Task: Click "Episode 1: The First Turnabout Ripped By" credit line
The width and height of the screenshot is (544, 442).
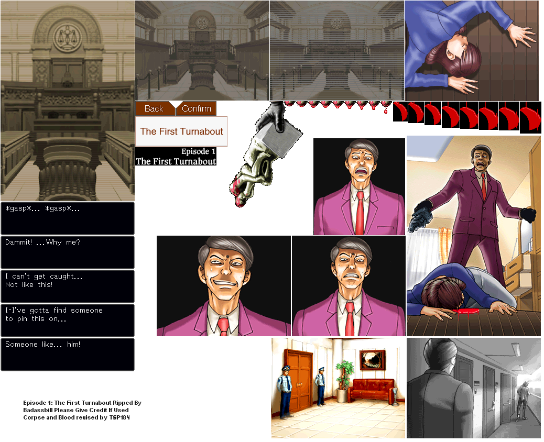Action: tap(82, 403)
